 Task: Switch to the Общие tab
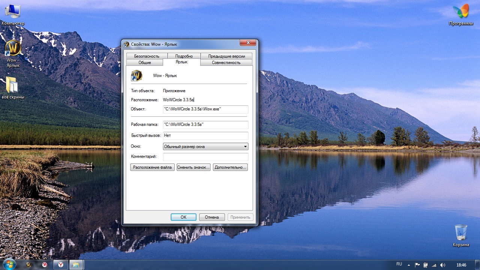[x=145, y=63]
